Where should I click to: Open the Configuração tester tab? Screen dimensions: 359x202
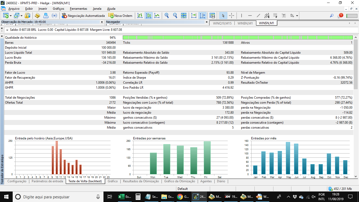[x=17, y=181]
